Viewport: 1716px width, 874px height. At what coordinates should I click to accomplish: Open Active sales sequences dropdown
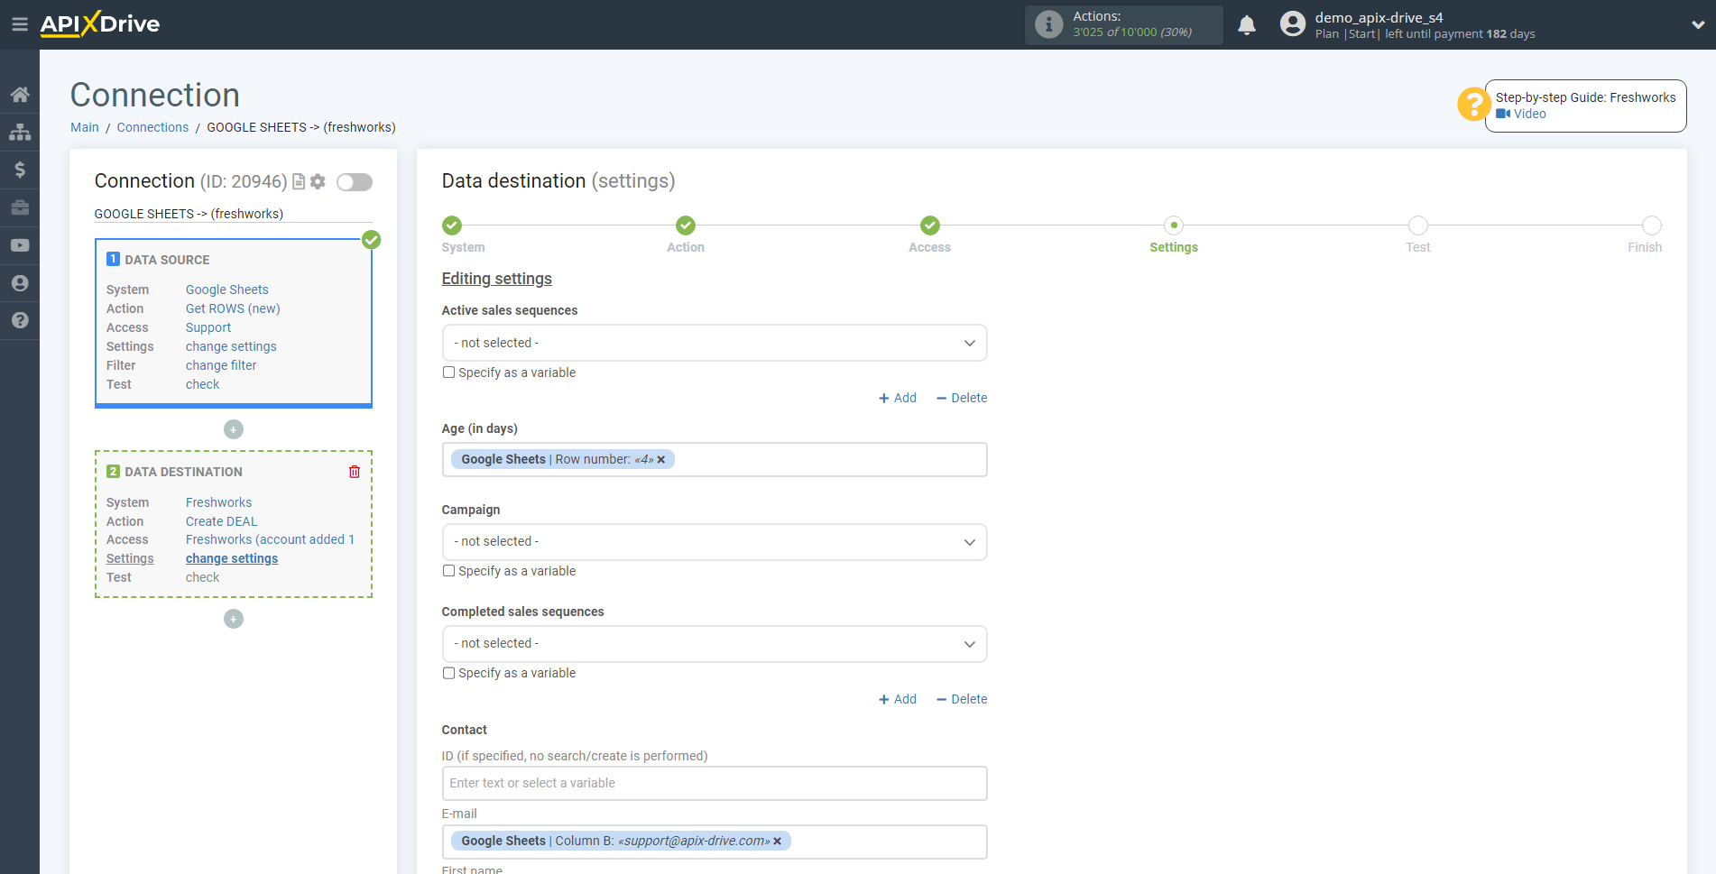pos(715,343)
